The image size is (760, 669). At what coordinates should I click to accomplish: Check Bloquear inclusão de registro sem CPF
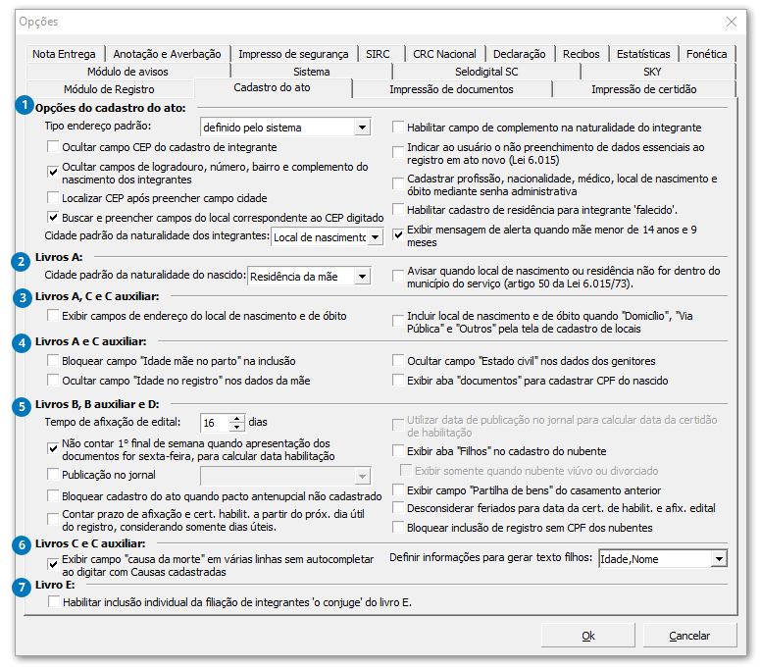pyautogui.click(x=398, y=527)
